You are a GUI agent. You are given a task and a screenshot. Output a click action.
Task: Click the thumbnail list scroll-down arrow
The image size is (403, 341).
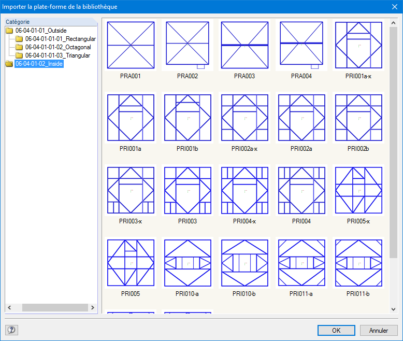point(393,309)
